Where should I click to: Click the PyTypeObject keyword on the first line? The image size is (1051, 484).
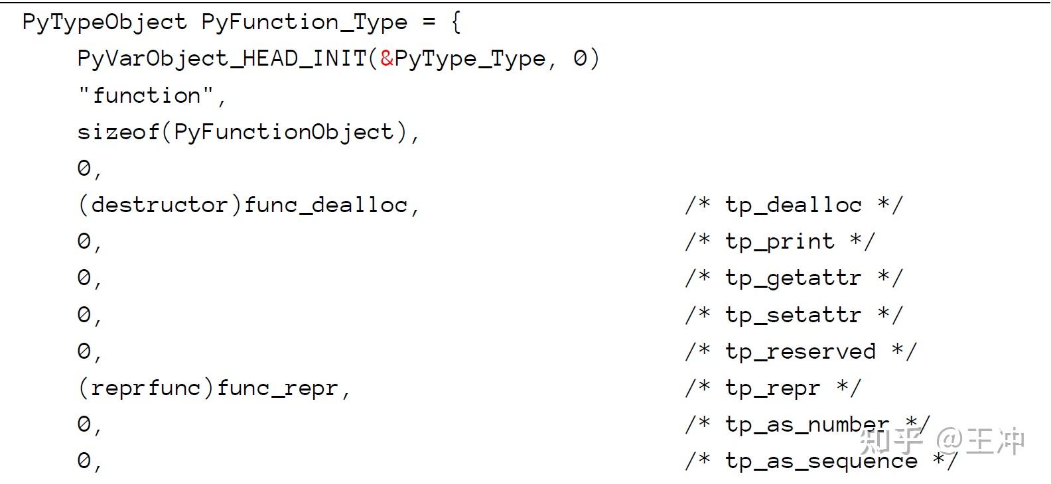click(105, 23)
